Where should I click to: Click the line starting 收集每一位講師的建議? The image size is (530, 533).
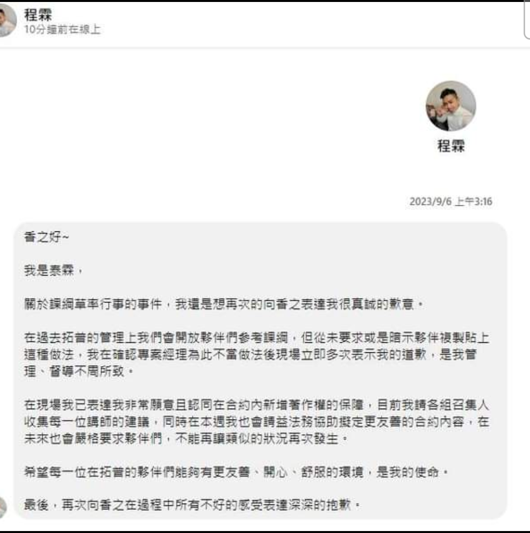(x=257, y=422)
